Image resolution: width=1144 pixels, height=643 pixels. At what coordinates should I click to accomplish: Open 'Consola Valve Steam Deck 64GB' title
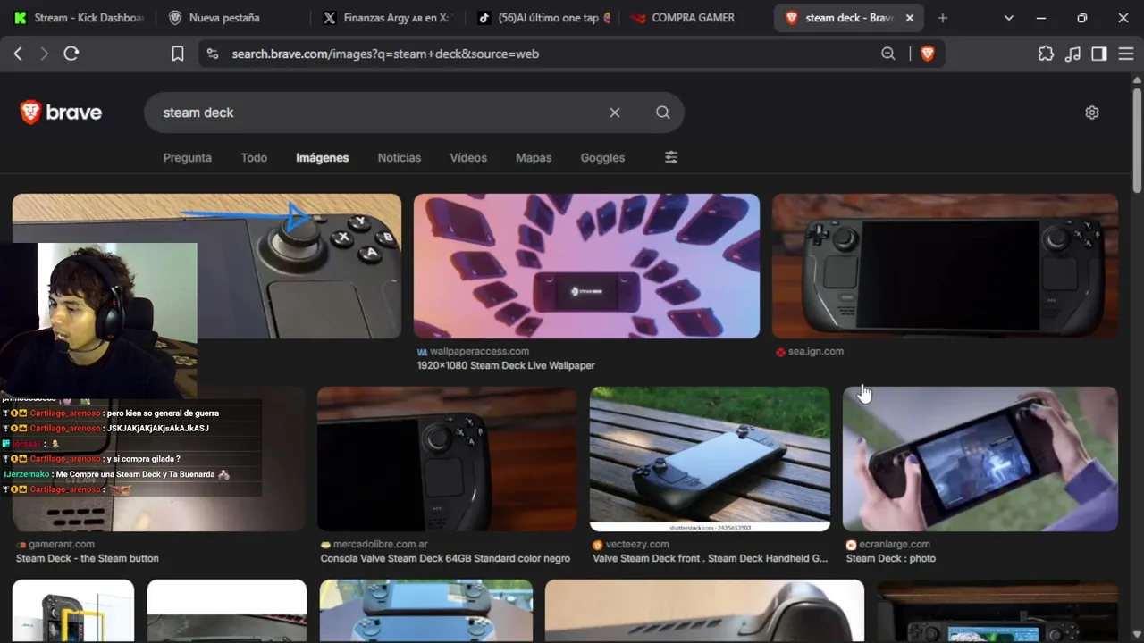[x=445, y=558]
